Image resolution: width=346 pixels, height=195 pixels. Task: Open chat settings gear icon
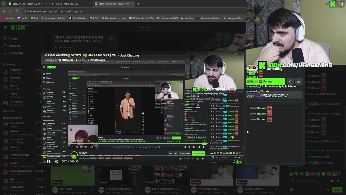pos(328,190)
